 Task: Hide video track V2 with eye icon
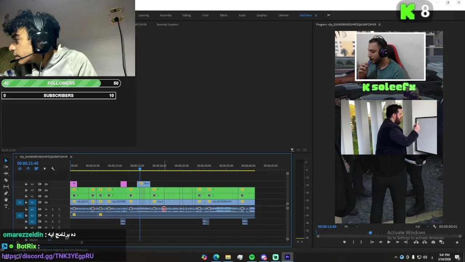(46, 196)
